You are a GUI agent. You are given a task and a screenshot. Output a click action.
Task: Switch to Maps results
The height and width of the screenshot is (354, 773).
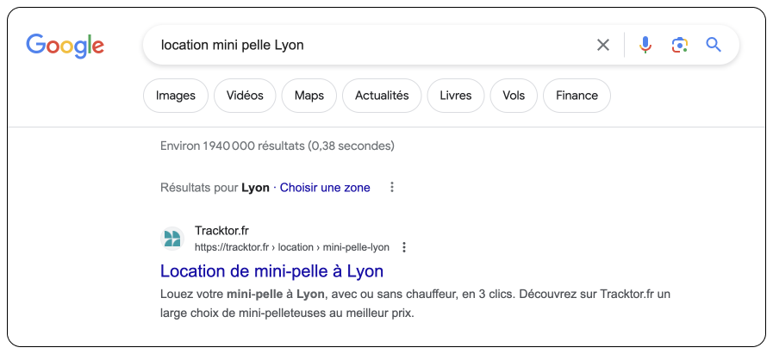309,96
